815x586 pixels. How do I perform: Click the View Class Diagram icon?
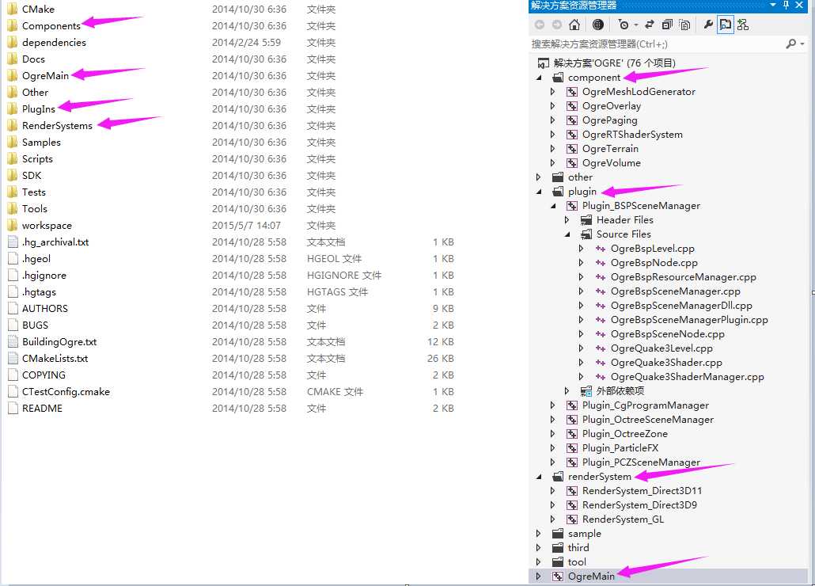tap(743, 25)
